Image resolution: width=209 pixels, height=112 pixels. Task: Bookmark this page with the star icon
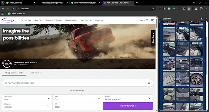(153, 9)
